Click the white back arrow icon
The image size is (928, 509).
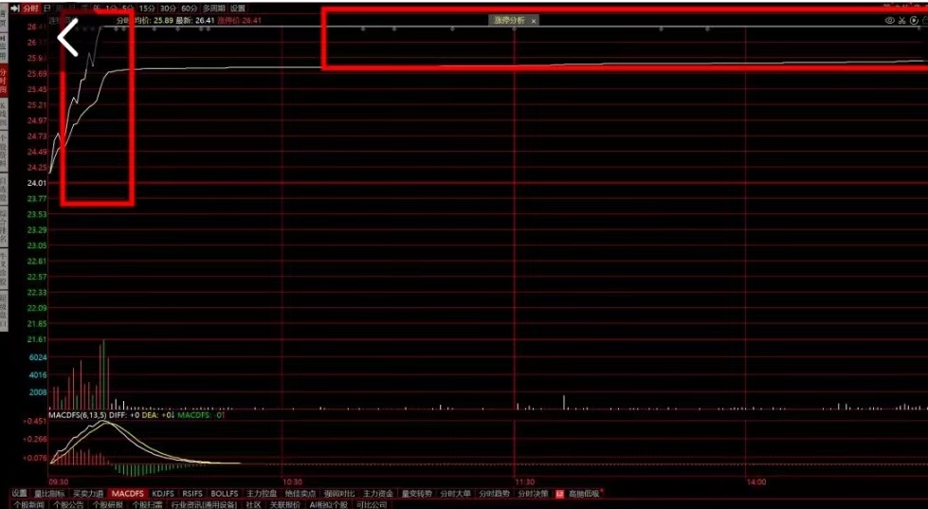(x=68, y=39)
